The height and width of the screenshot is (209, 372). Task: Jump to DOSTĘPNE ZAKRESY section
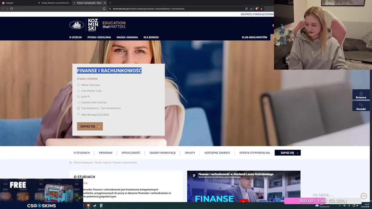click(217, 153)
